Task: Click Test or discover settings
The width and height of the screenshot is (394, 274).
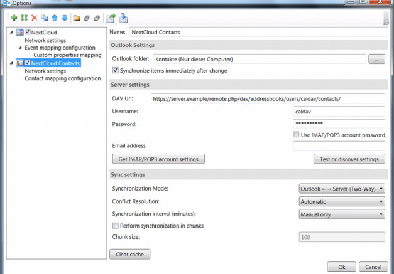Action: [x=349, y=159]
